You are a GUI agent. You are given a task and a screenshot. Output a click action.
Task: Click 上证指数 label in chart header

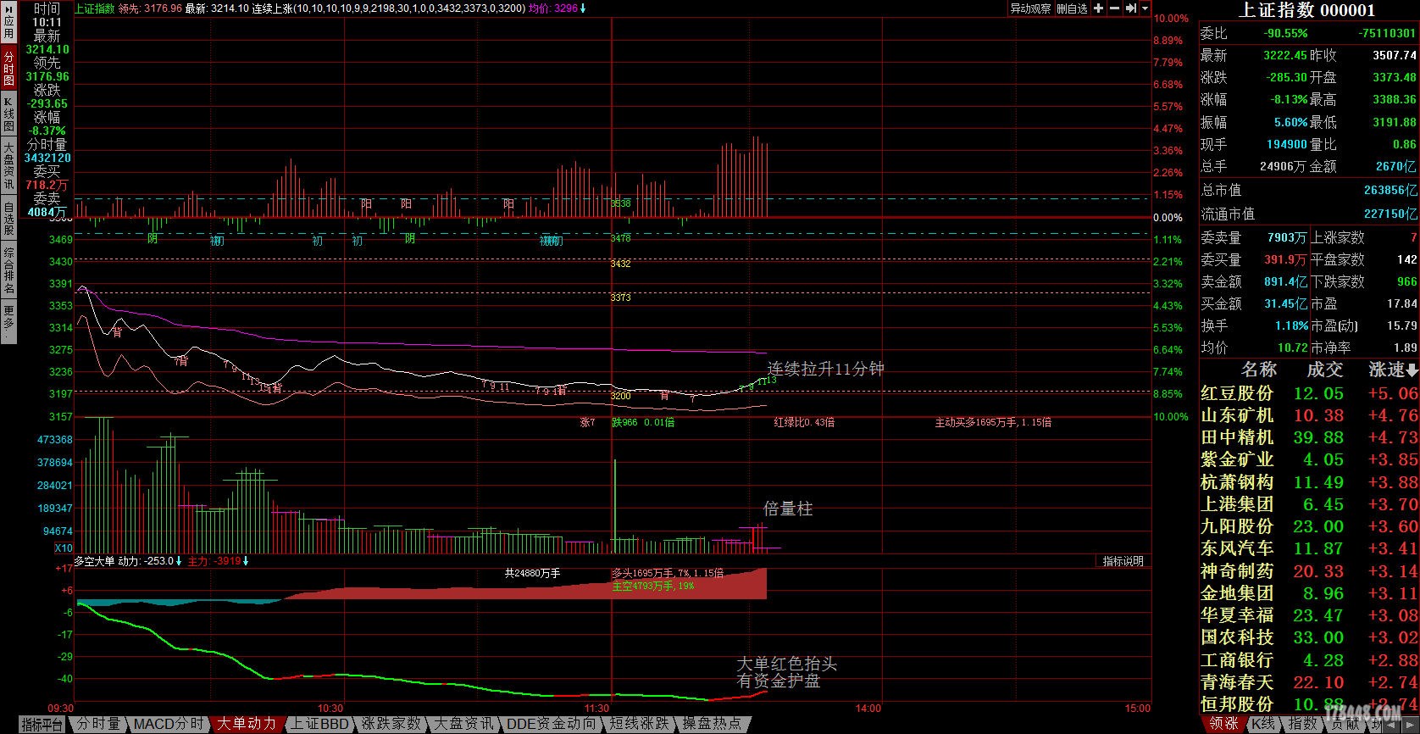pyautogui.click(x=95, y=8)
